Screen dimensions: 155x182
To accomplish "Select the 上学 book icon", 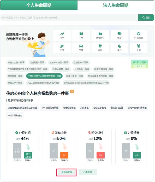I will pos(81,34).
